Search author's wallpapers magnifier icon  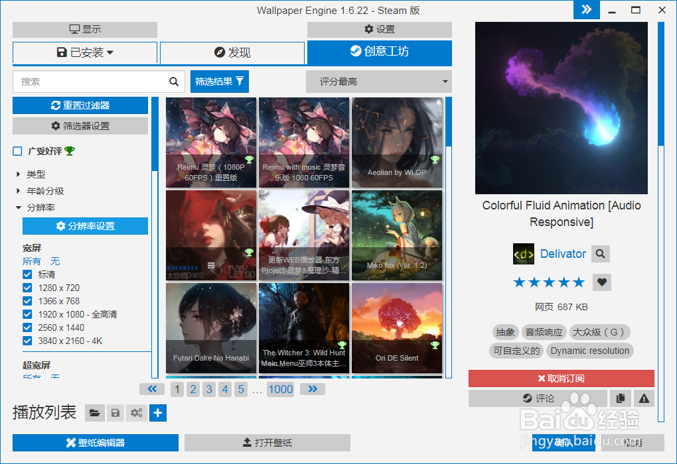pos(600,254)
